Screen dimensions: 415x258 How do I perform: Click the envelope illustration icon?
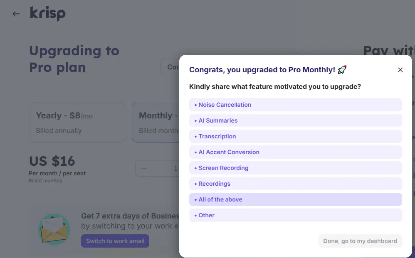[54, 229]
